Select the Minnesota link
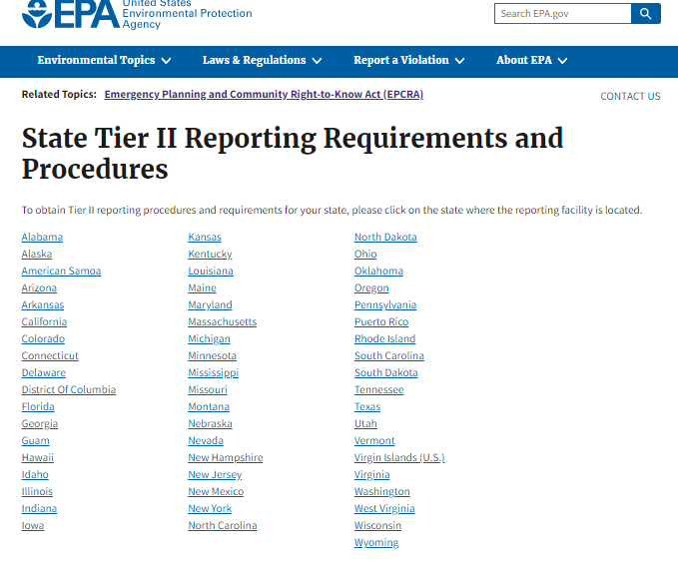Viewport: 678px width, 562px height. 213,355
